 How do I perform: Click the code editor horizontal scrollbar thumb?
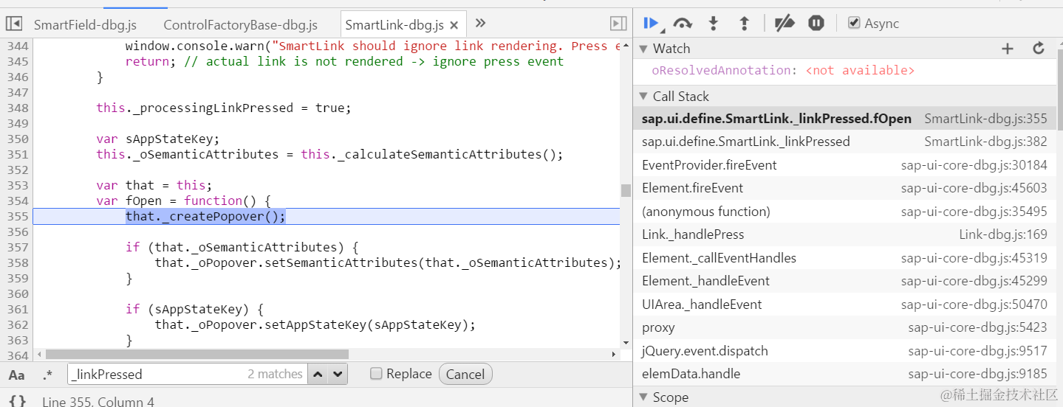click(197, 355)
